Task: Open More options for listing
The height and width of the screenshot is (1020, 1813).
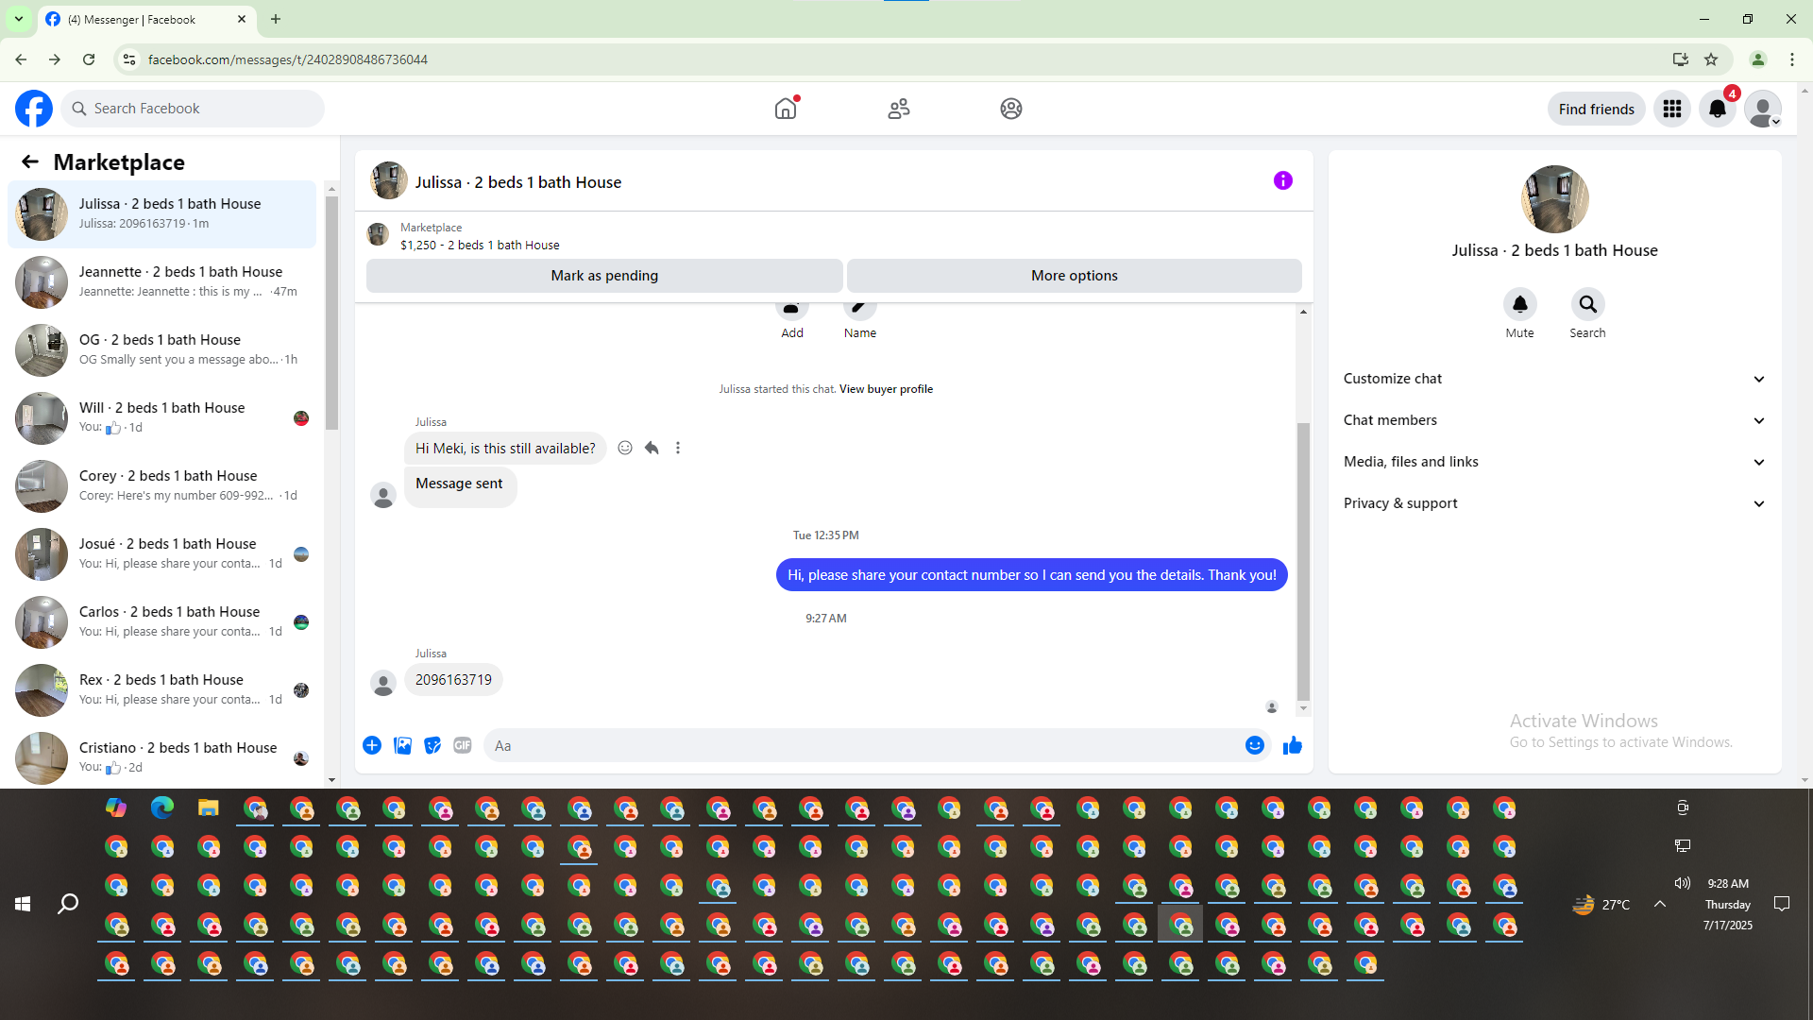Action: tap(1075, 276)
